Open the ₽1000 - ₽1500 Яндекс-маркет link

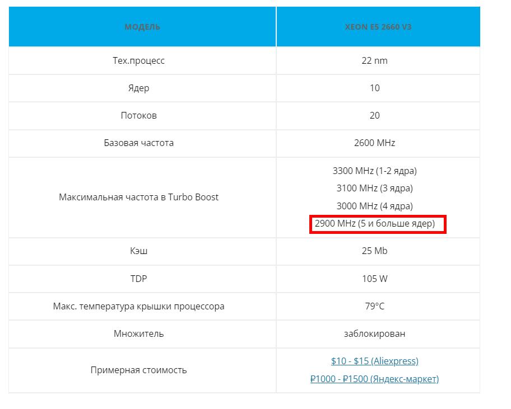point(374,379)
